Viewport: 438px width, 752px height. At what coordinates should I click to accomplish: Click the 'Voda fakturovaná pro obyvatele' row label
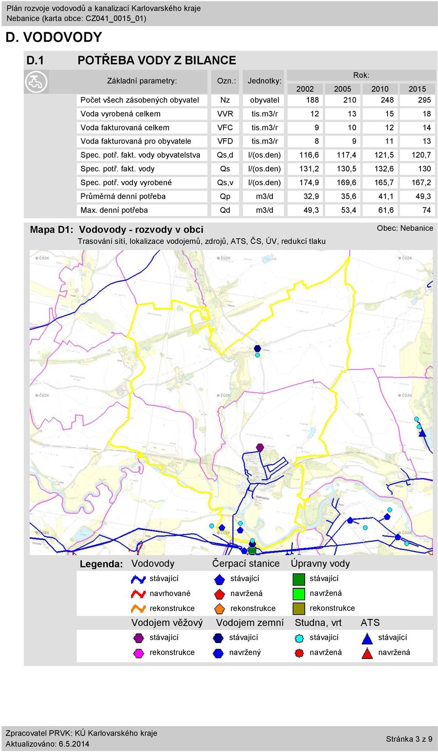point(136,141)
